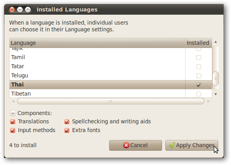Click the vertical scrollbar up arrow

coord(216,42)
